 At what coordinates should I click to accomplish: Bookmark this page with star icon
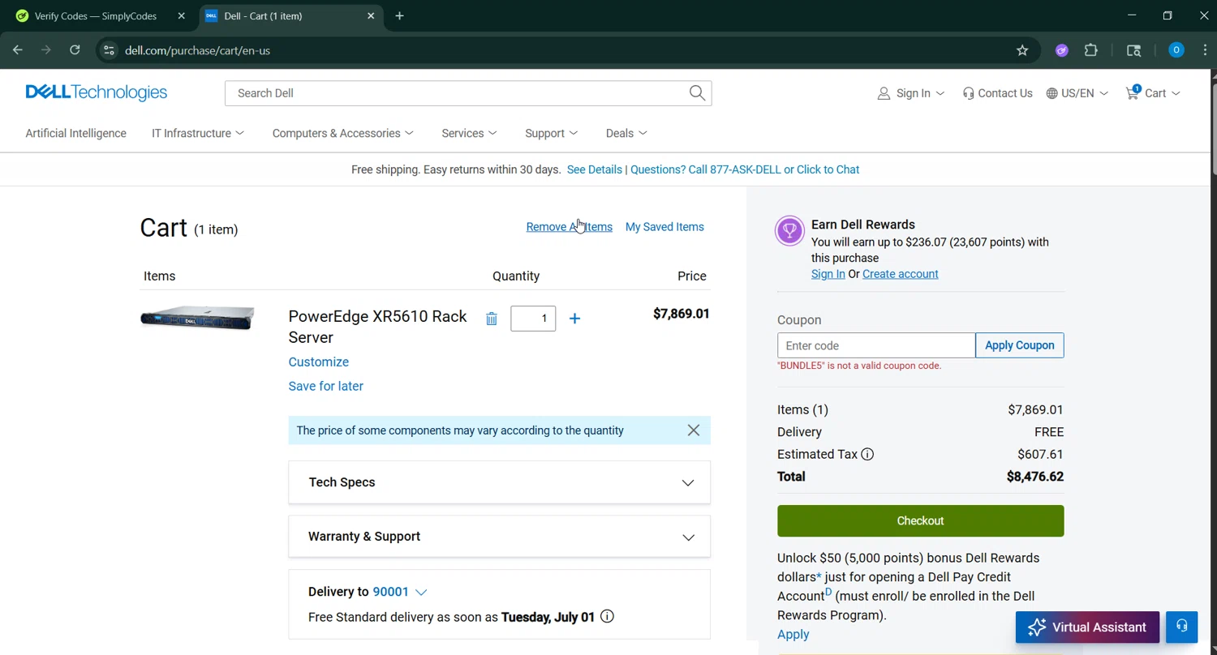1022,50
